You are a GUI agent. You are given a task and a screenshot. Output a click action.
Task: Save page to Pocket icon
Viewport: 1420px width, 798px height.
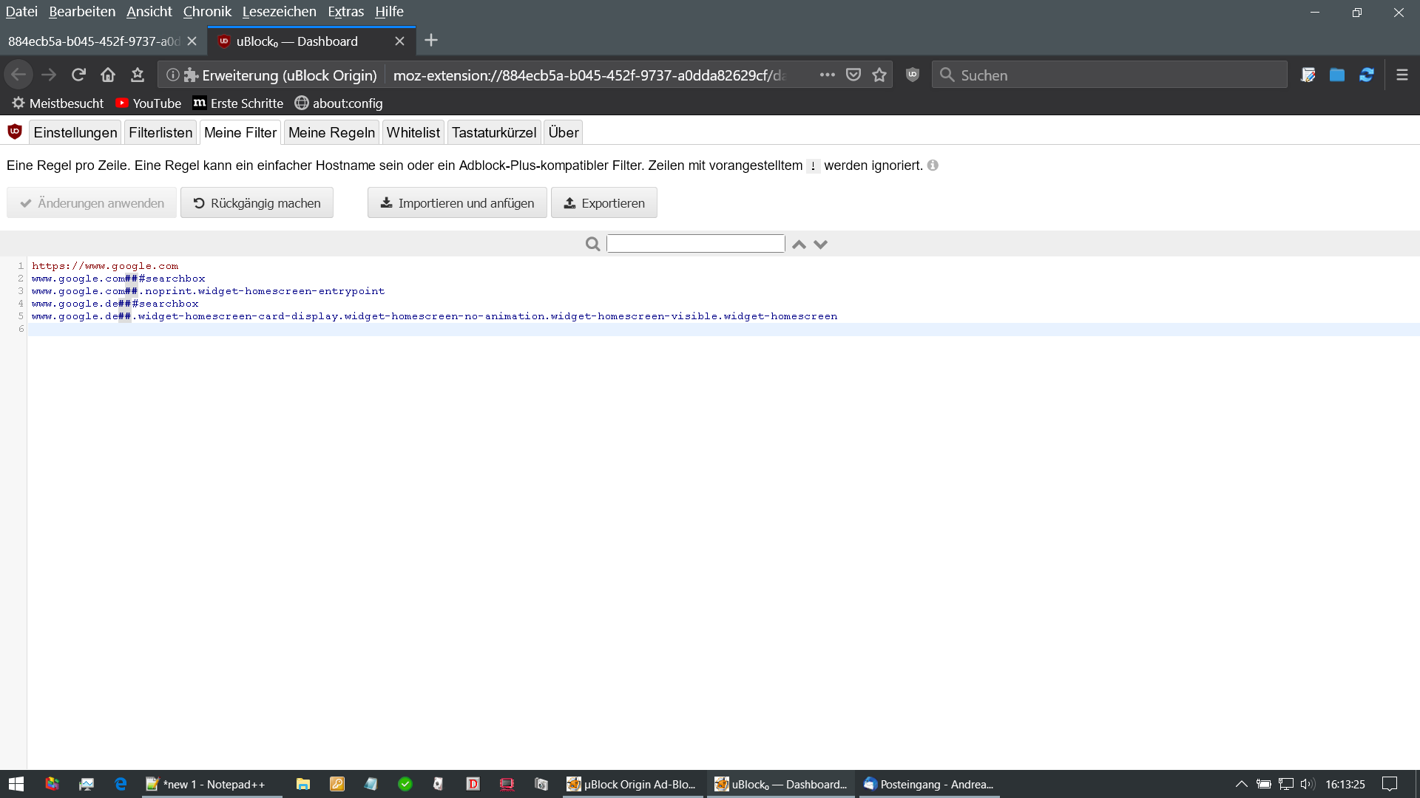[x=853, y=75]
